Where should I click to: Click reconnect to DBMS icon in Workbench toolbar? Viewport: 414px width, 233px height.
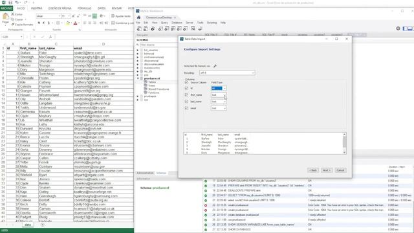[200, 28]
